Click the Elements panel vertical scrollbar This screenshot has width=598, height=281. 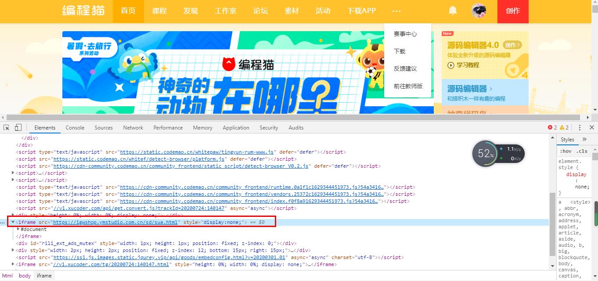[x=552, y=224]
